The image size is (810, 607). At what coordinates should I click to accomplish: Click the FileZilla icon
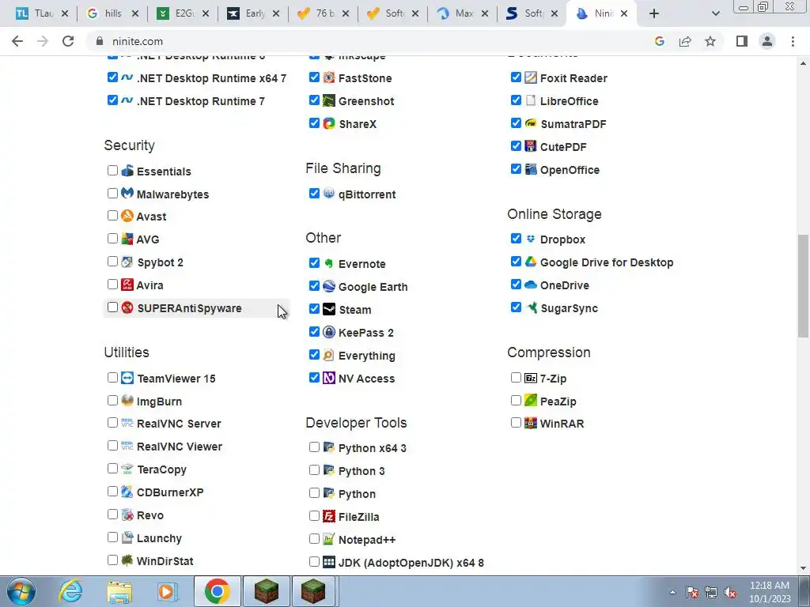[x=329, y=516]
